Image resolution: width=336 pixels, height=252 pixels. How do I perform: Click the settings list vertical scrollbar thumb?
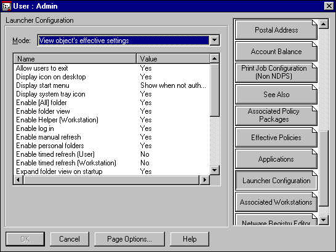point(215,90)
